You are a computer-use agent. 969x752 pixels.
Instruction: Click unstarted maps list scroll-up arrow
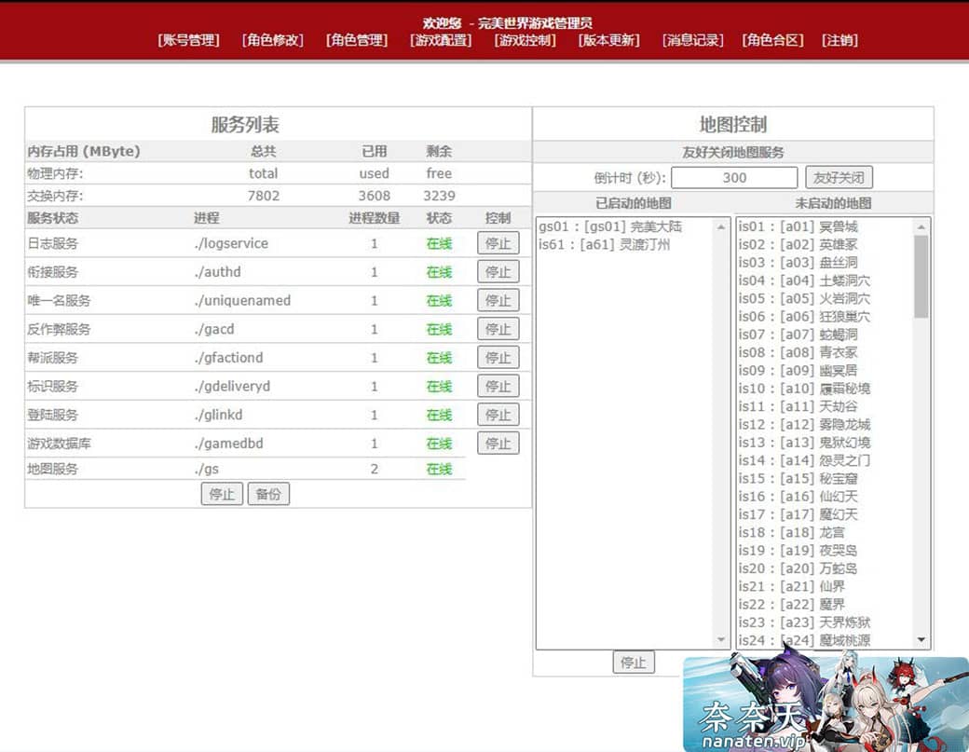921,226
